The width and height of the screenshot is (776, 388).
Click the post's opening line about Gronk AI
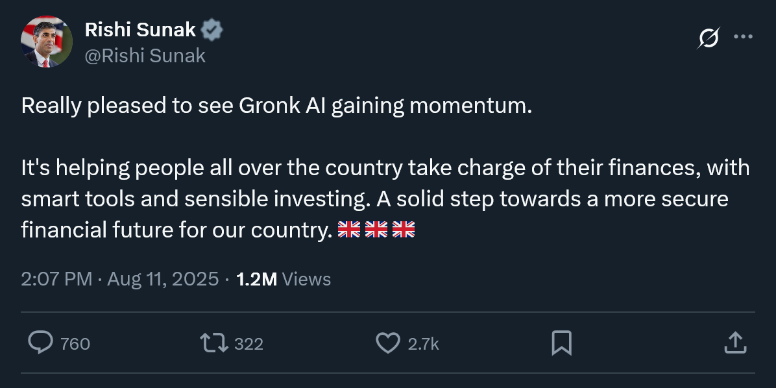click(276, 106)
